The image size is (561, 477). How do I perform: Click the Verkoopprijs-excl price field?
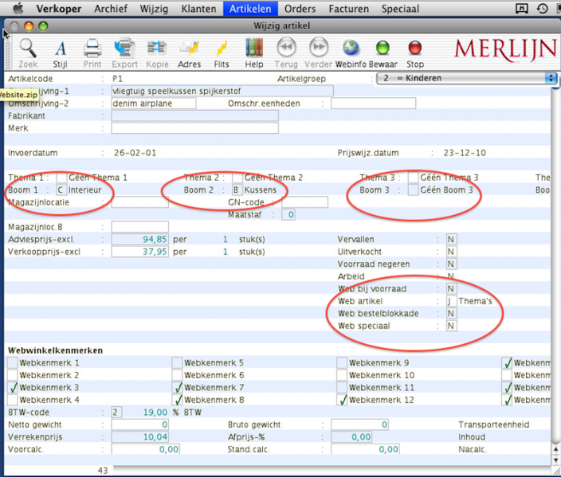[x=139, y=252]
